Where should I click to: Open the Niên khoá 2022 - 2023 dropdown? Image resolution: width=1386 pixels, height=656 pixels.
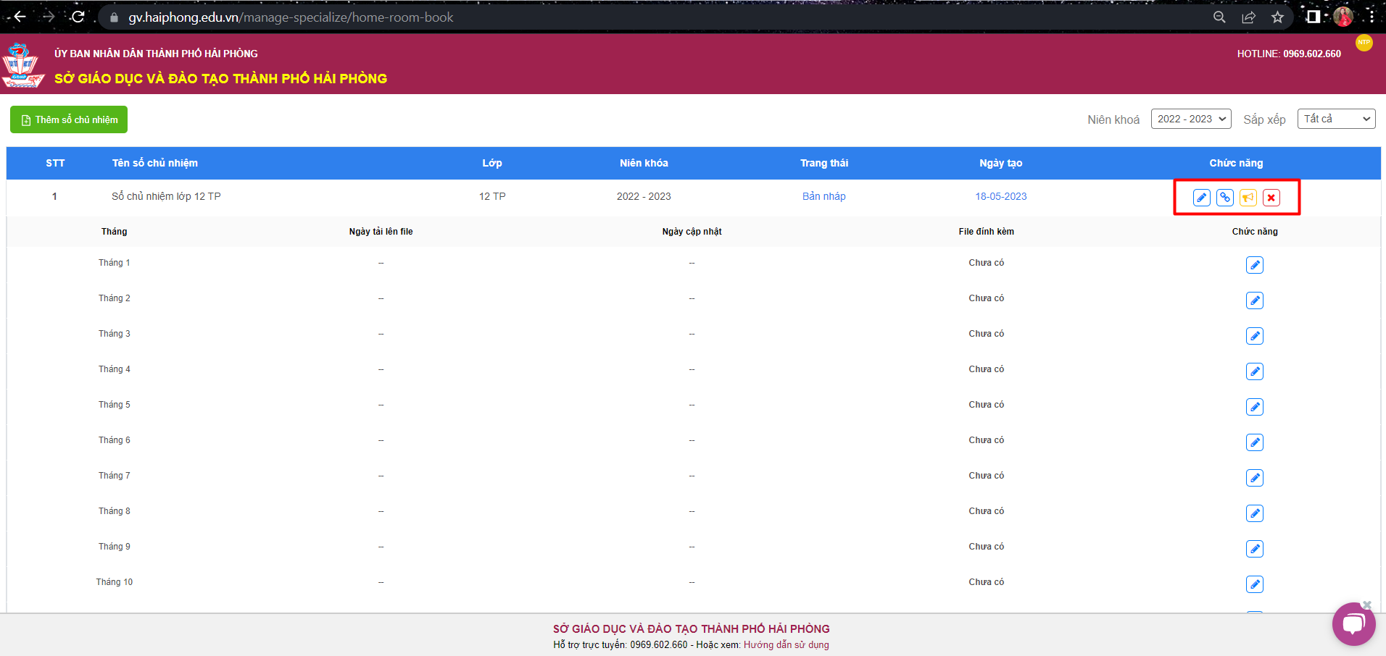tap(1190, 119)
